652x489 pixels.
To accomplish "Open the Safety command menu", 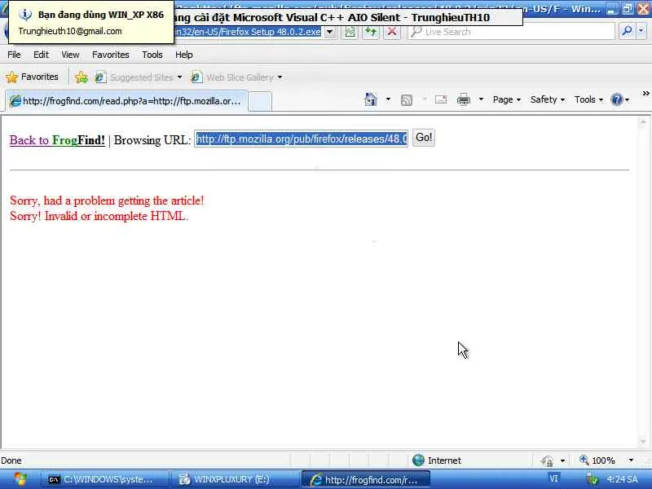I will pyautogui.click(x=547, y=99).
